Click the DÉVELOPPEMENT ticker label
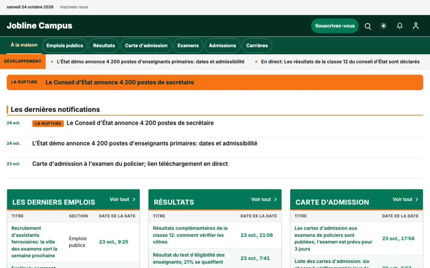Viewport: 430px width, 268px height. pyautogui.click(x=23, y=61)
